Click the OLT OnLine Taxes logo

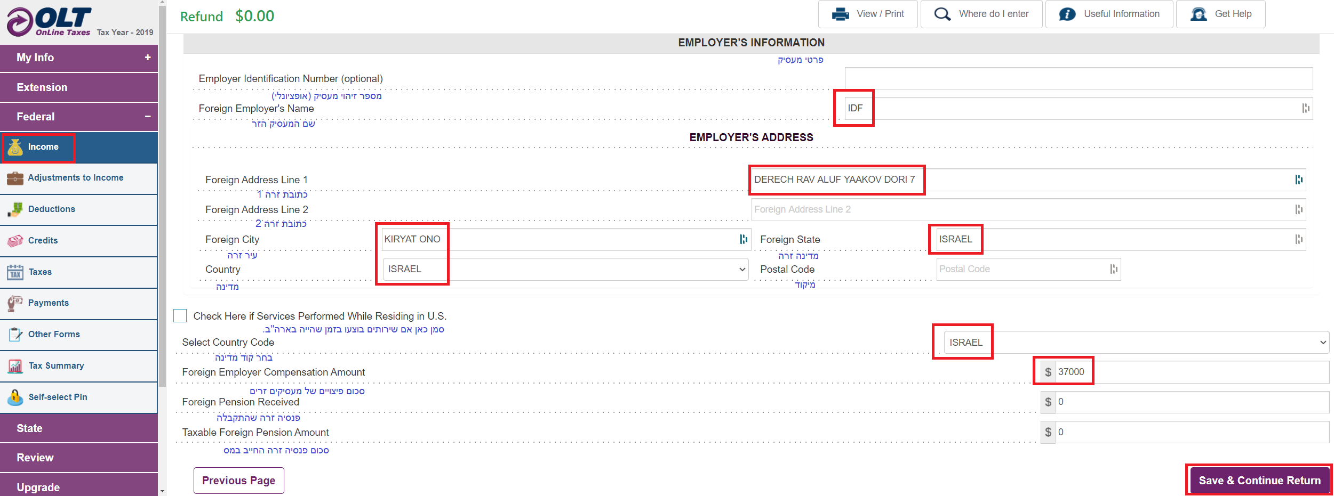click(49, 21)
